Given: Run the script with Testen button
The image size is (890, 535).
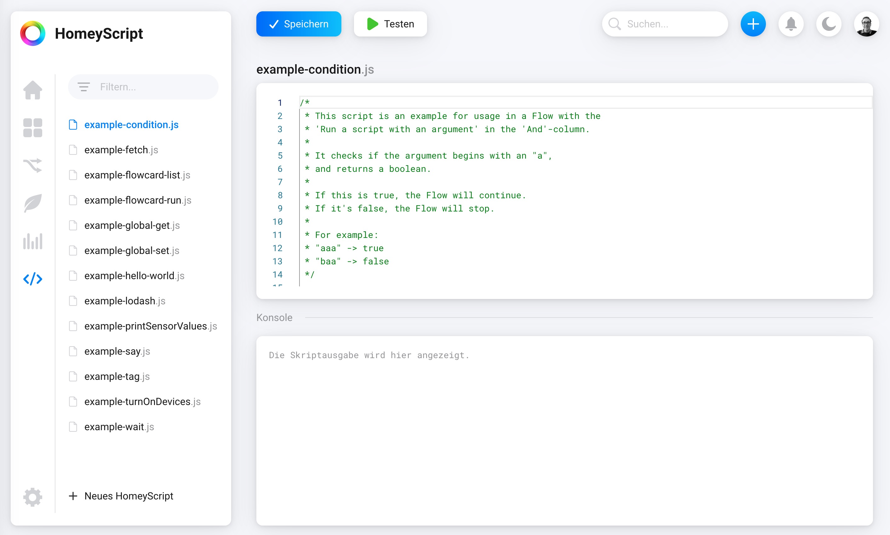Looking at the screenshot, I should (x=390, y=24).
